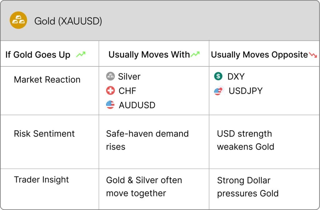Viewport: 320px width, 210px height.
Task: Click the gold bars icon
Action: point(18,20)
